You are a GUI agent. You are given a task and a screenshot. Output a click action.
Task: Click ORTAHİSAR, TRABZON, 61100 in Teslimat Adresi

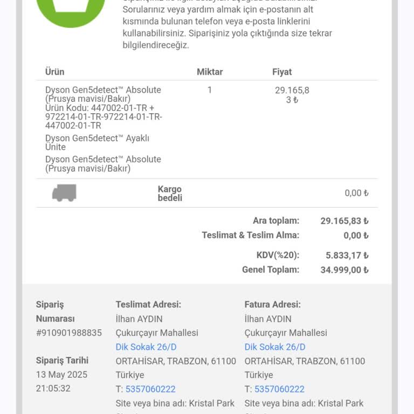click(176, 361)
